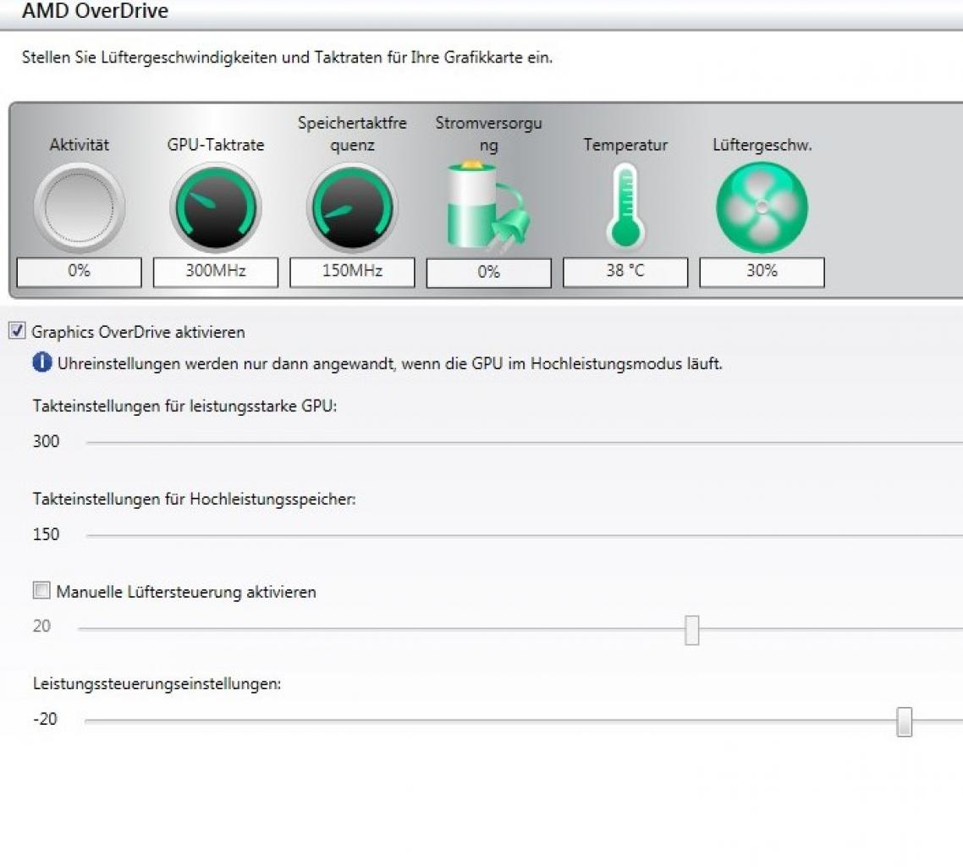Click the -20 power control value
The height and width of the screenshot is (867, 963).
tap(45, 719)
